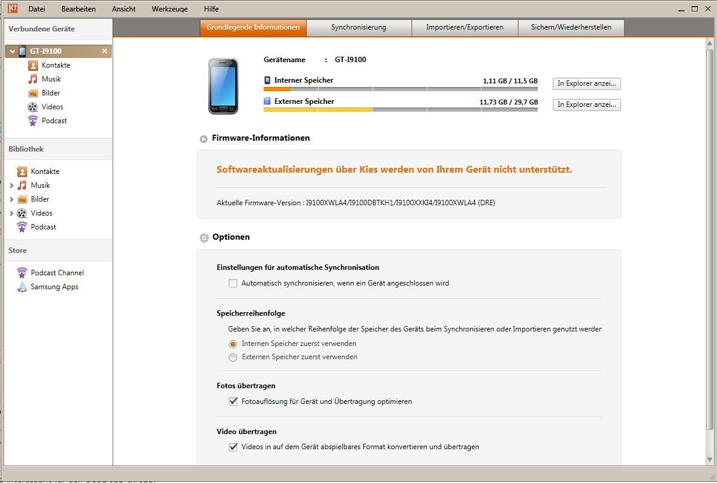
Task: Disconnect GT-I9100 with the X button
Action: coord(105,51)
